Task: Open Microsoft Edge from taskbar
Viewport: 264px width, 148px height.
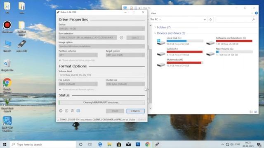Action: pyautogui.click(x=100, y=144)
